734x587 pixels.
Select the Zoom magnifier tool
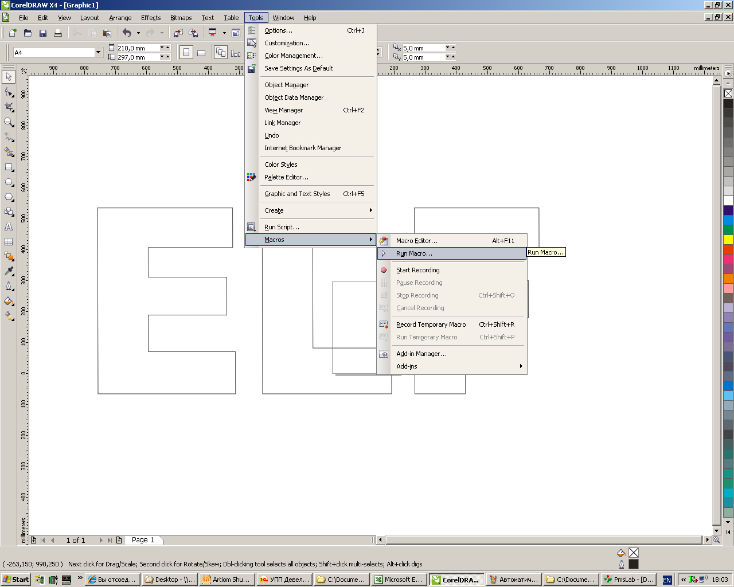pos(9,122)
